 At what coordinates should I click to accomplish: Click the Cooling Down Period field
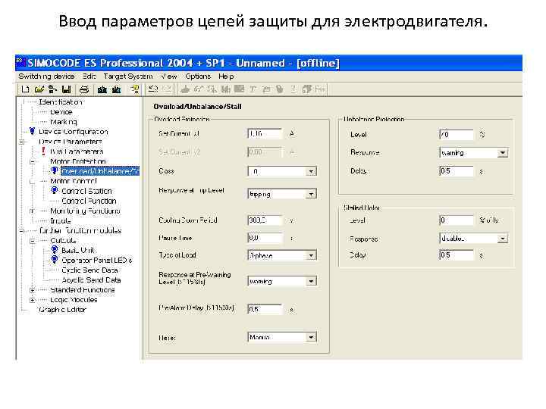(265, 220)
